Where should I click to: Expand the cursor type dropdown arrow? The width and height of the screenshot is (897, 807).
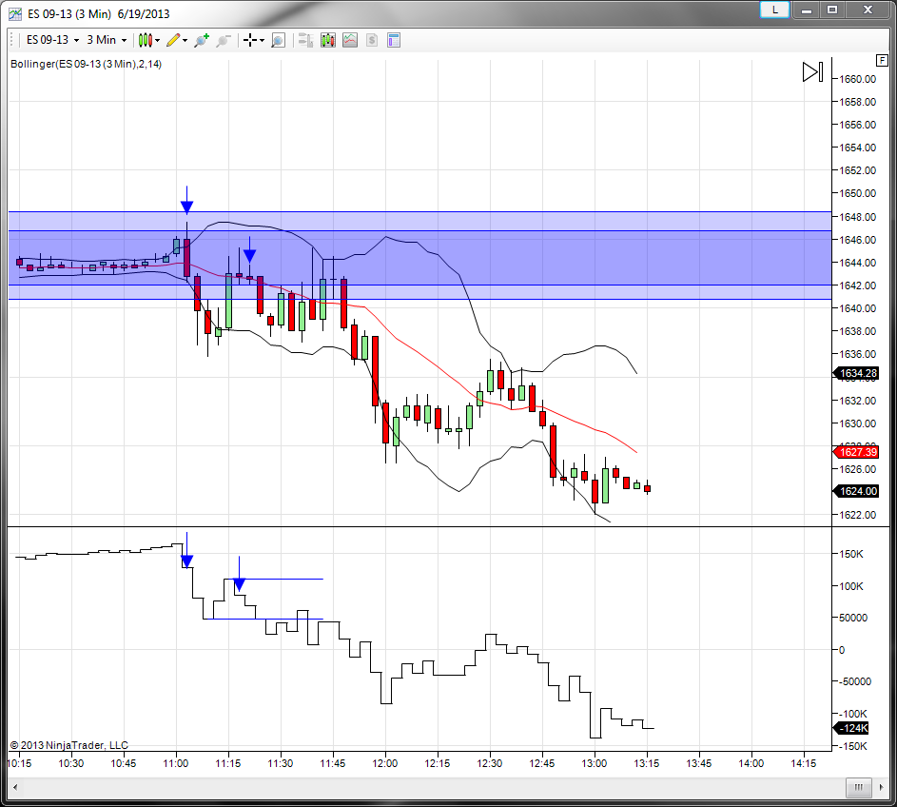click(262, 41)
